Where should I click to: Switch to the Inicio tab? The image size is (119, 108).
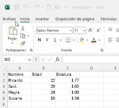(25, 19)
